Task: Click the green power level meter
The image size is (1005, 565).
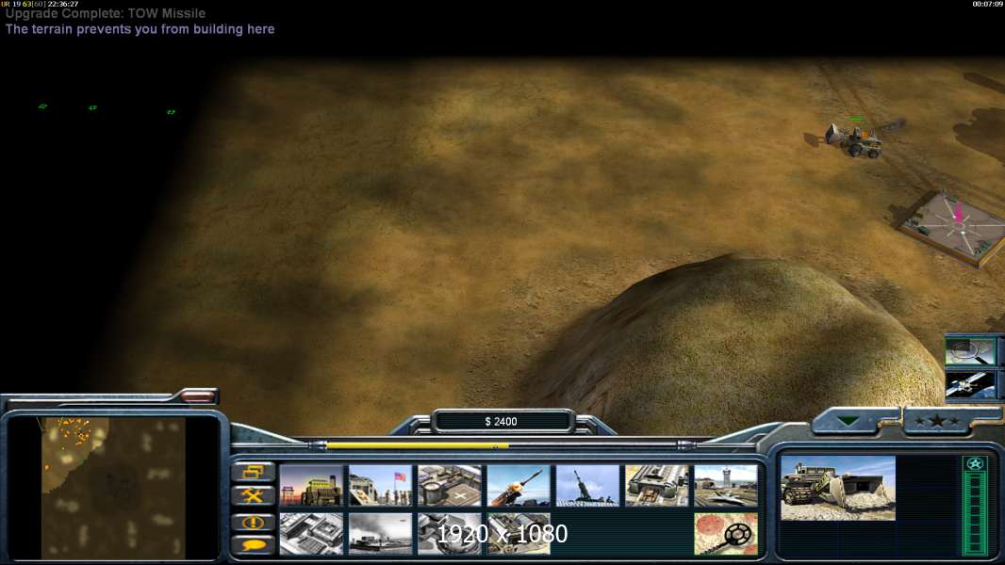Action: 976,514
